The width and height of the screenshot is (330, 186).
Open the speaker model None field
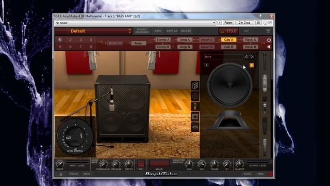[223, 57]
